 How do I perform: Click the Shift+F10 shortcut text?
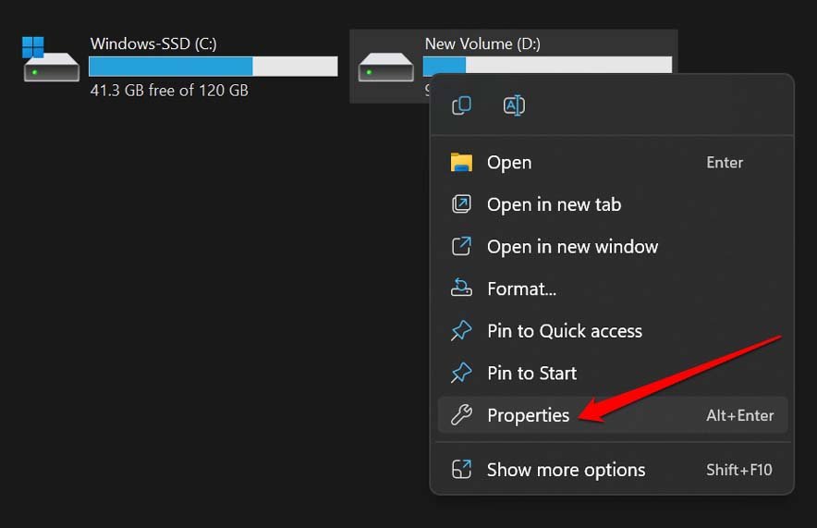coord(739,470)
